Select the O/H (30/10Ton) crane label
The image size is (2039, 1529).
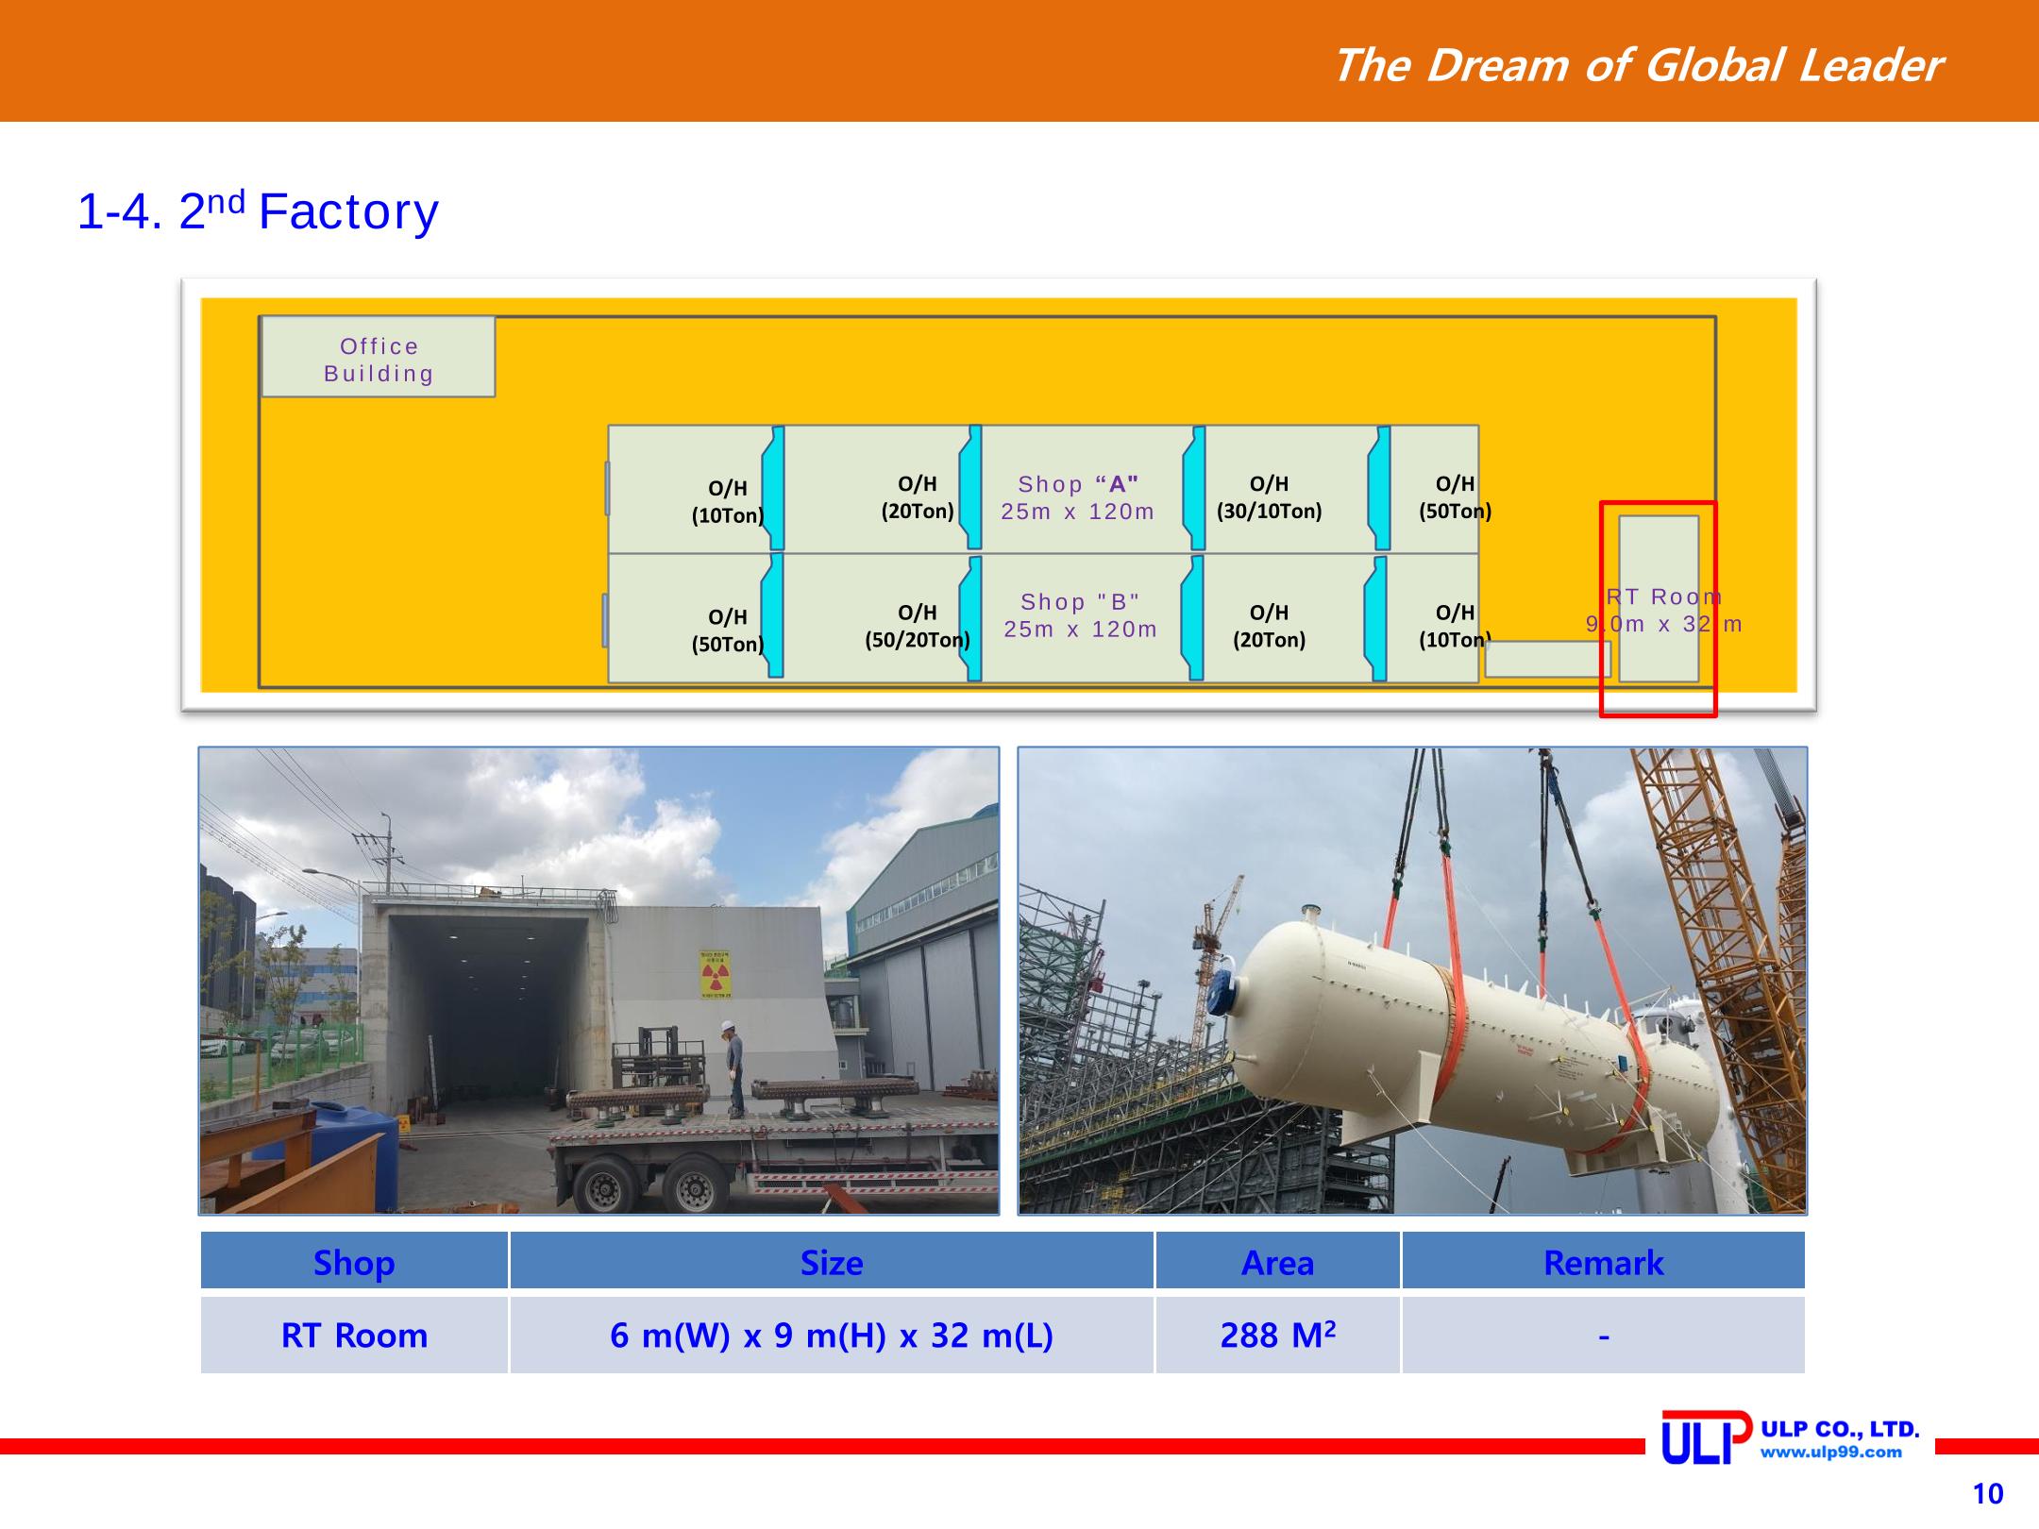pos(1270,498)
